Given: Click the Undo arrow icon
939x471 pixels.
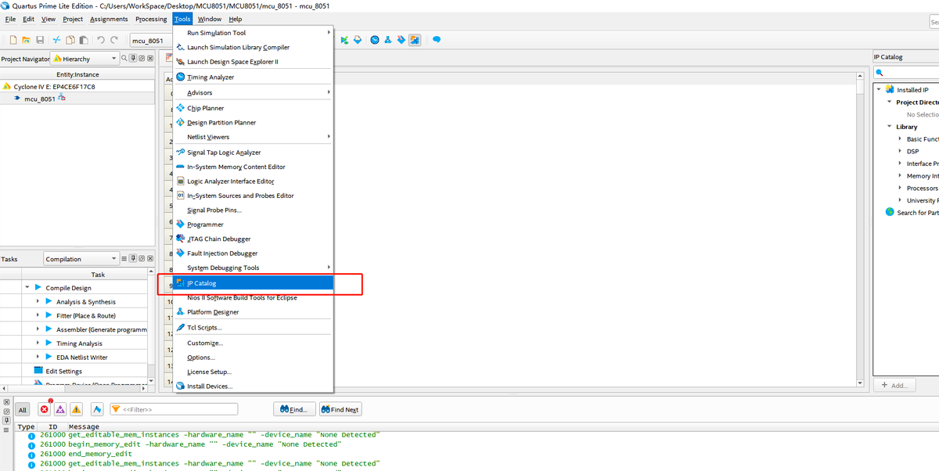Looking at the screenshot, I should click(100, 40).
